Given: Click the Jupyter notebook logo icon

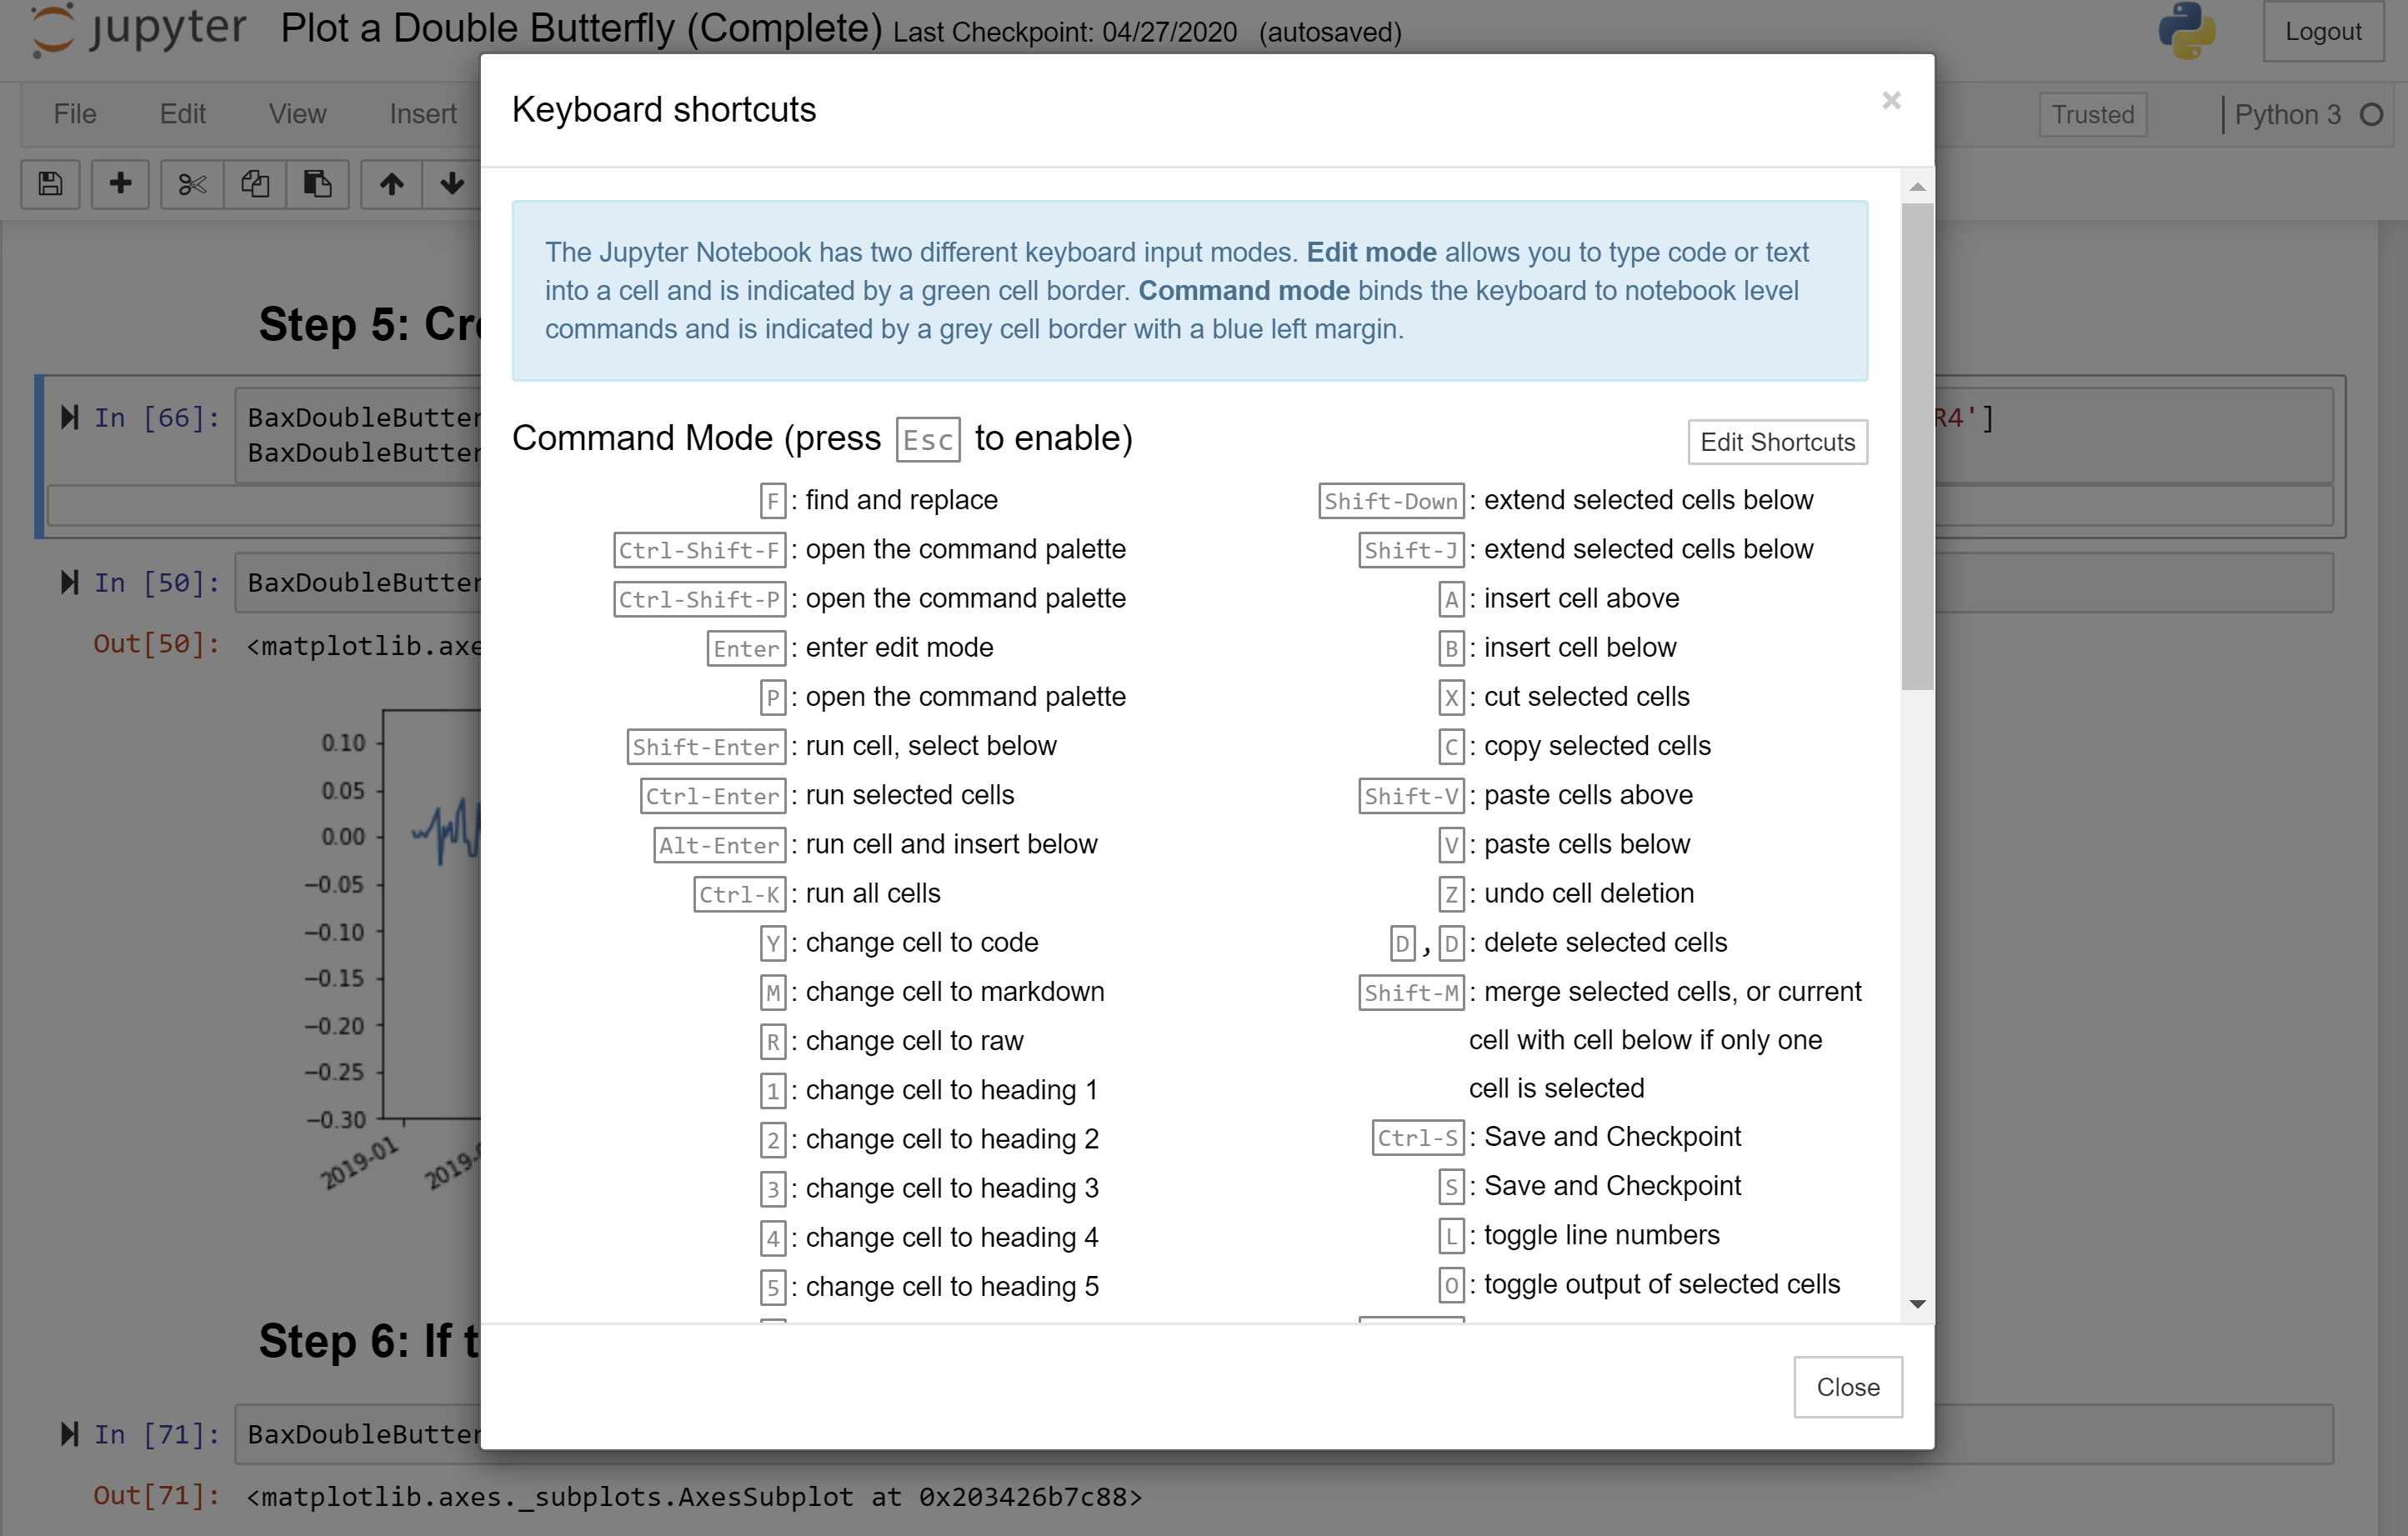Looking at the screenshot, I should click(x=53, y=32).
